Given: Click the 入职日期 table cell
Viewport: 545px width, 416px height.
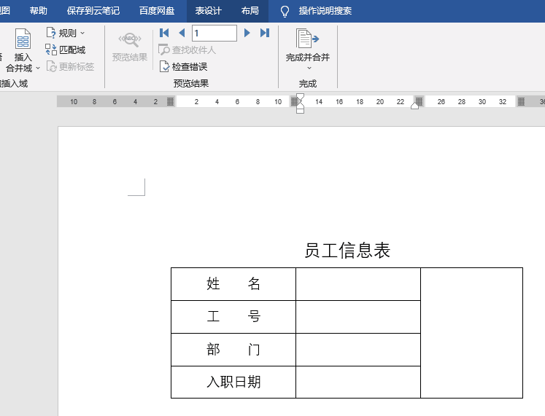Looking at the screenshot, I should pos(233,382).
